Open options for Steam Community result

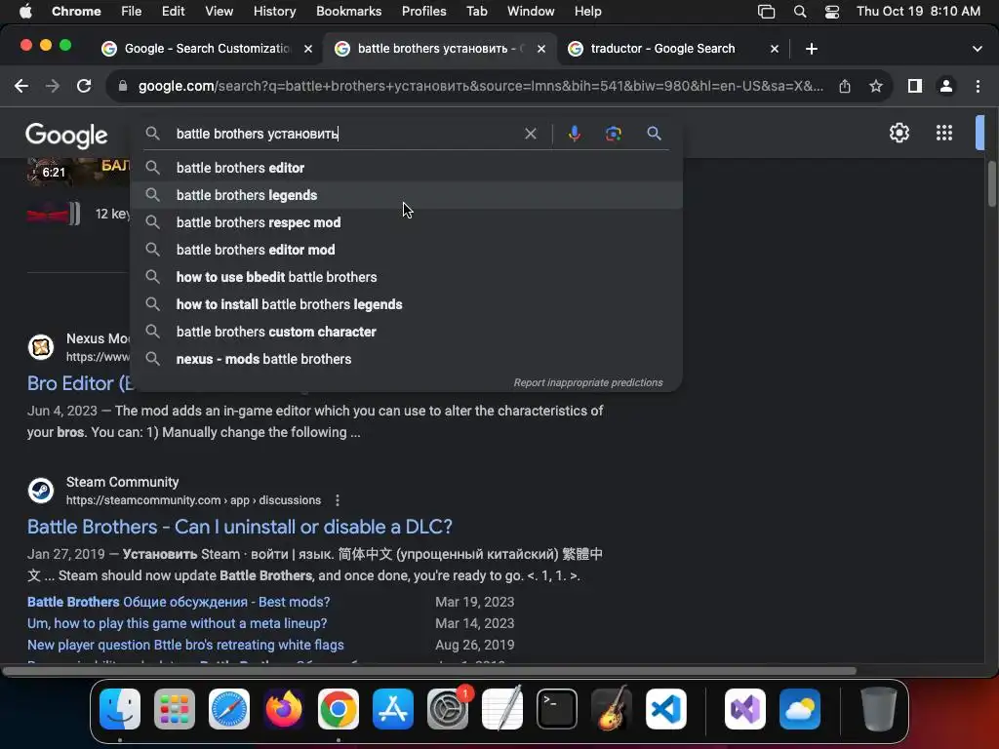click(x=337, y=500)
